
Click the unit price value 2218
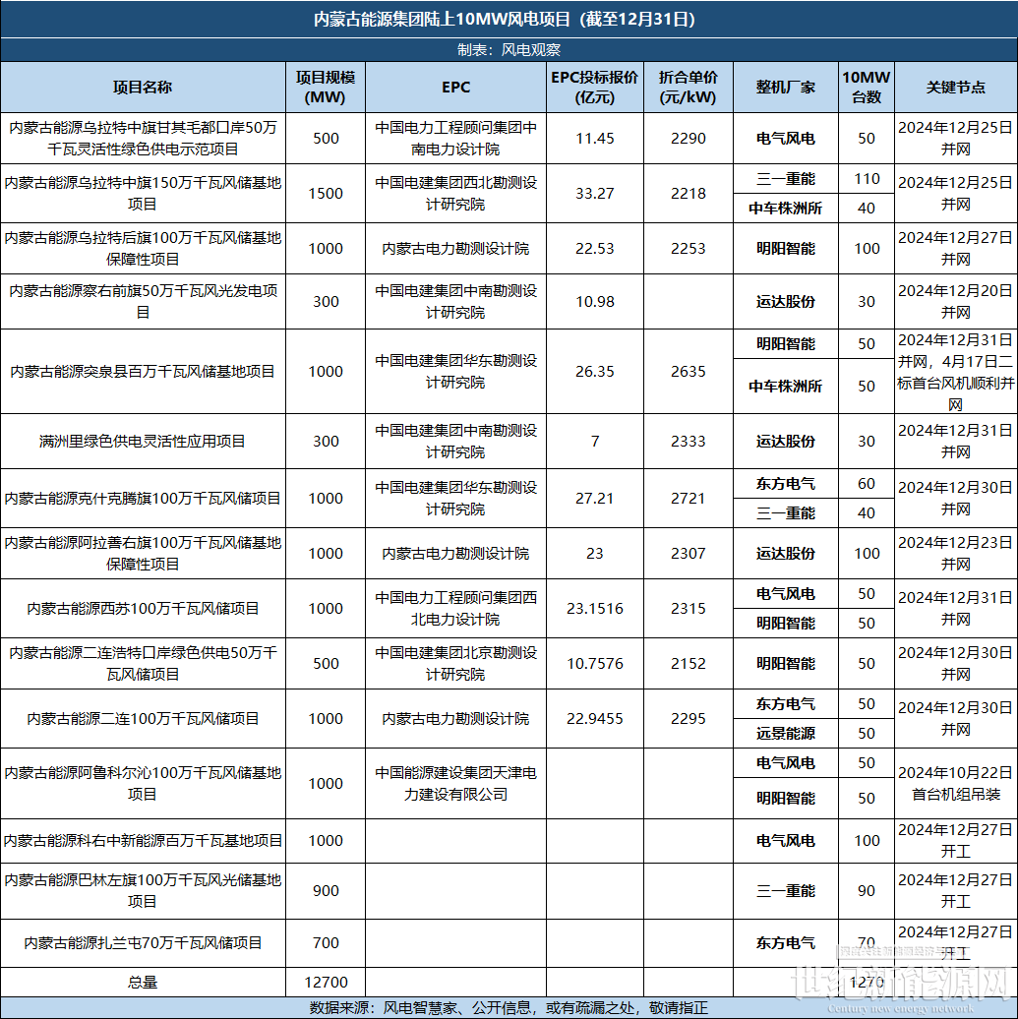point(689,193)
